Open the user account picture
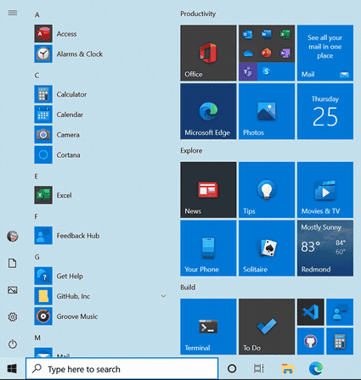The width and height of the screenshot is (361, 380). point(13,236)
